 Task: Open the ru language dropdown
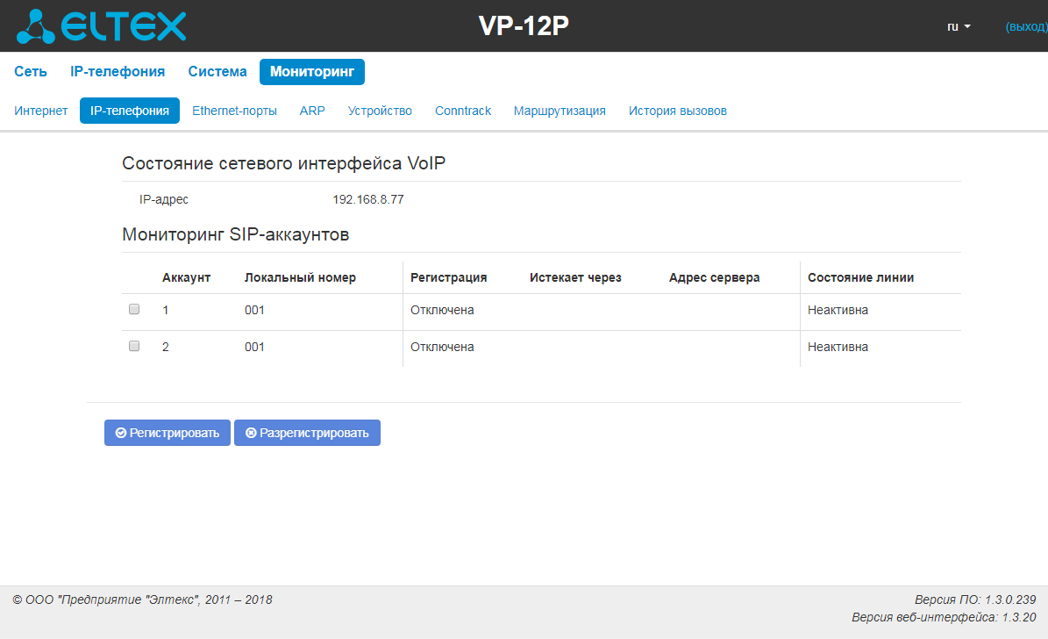pos(959,27)
